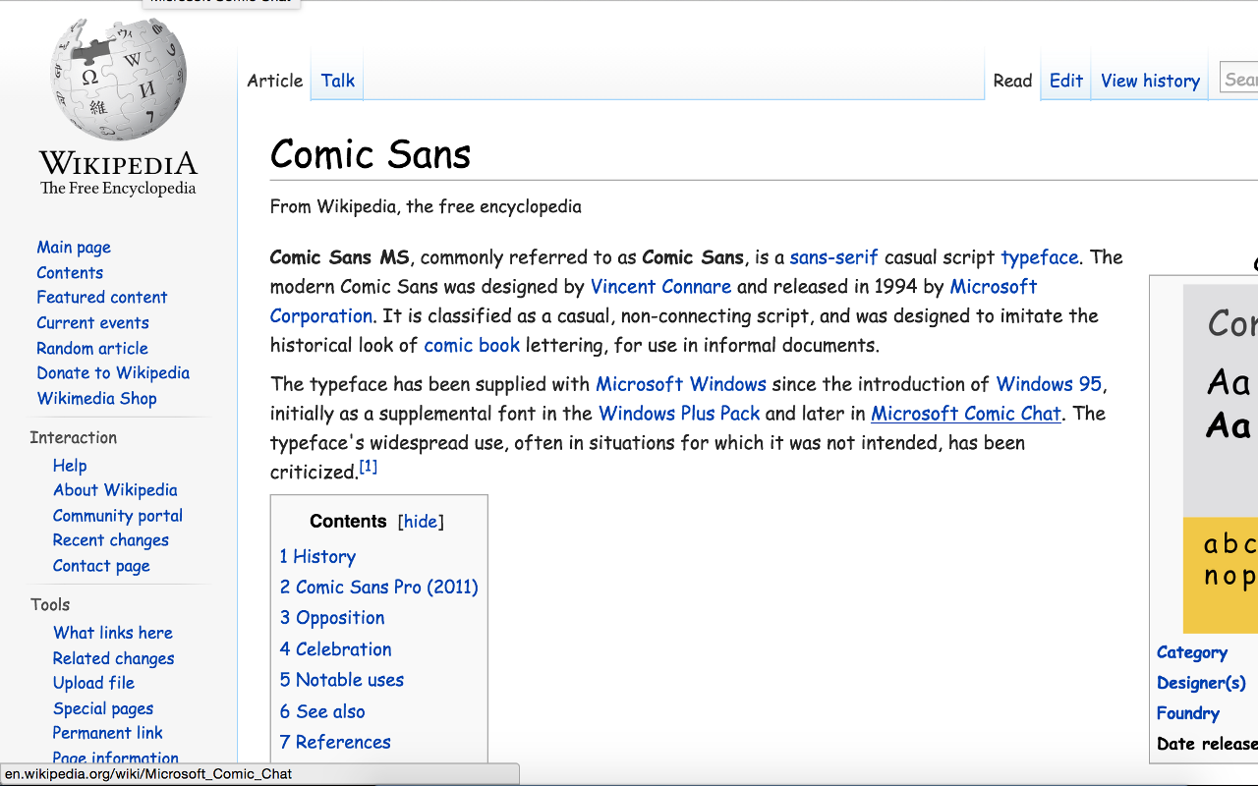Click the Comic Sans page heading
Image resolution: width=1258 pixels, height=786 pixels.
tap(371, 154)
